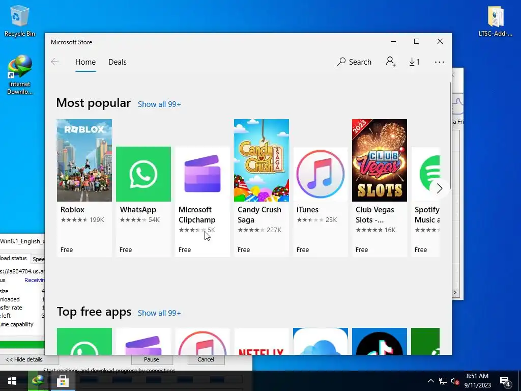Image resolution: width=521 pixels, height=391 pixels.
Task: Open the downloads and updates icon
Action: point(414,62)
